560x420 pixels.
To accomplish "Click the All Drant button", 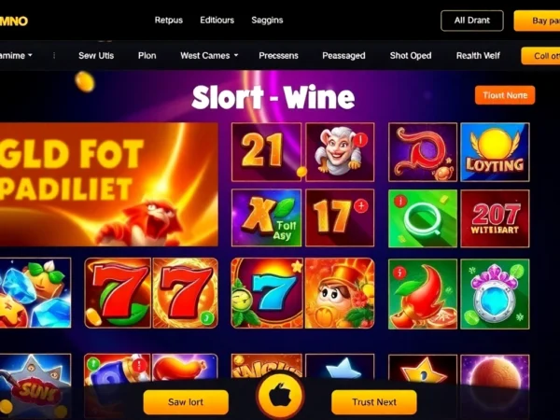I will (472, 21).
